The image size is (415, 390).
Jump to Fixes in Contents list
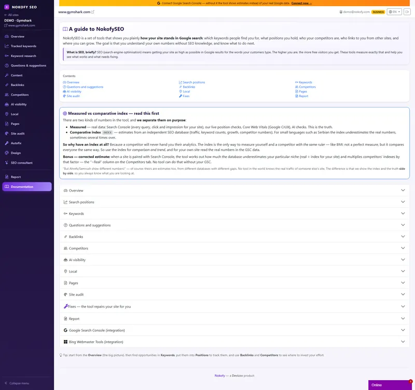(184, 96)
